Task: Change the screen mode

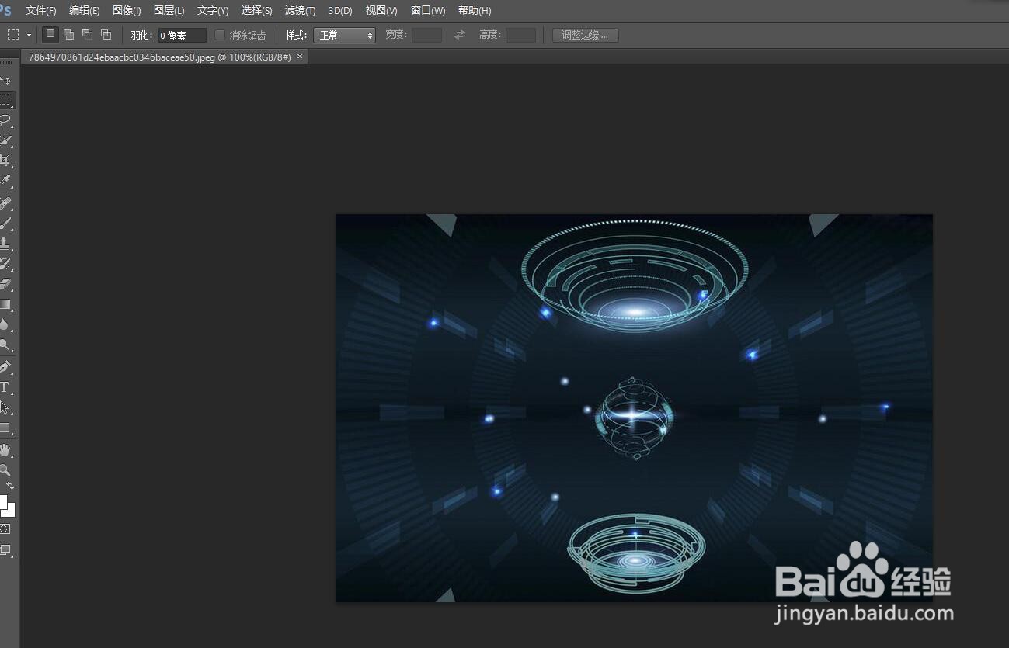Action: pyautogui.click(x=5, y=550)
